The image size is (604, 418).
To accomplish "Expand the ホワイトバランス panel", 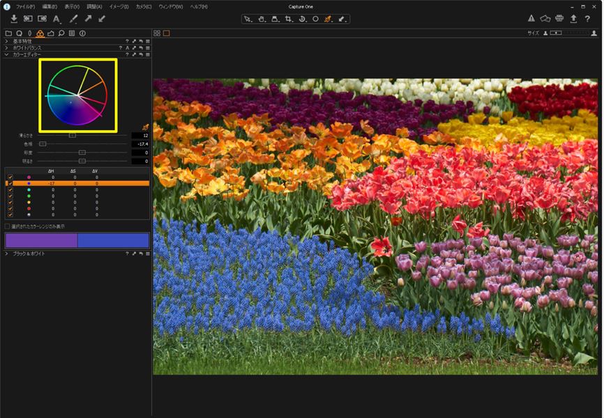I will [6, 48].
